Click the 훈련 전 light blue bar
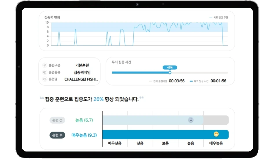276x159 pixels. pos(153,120)
